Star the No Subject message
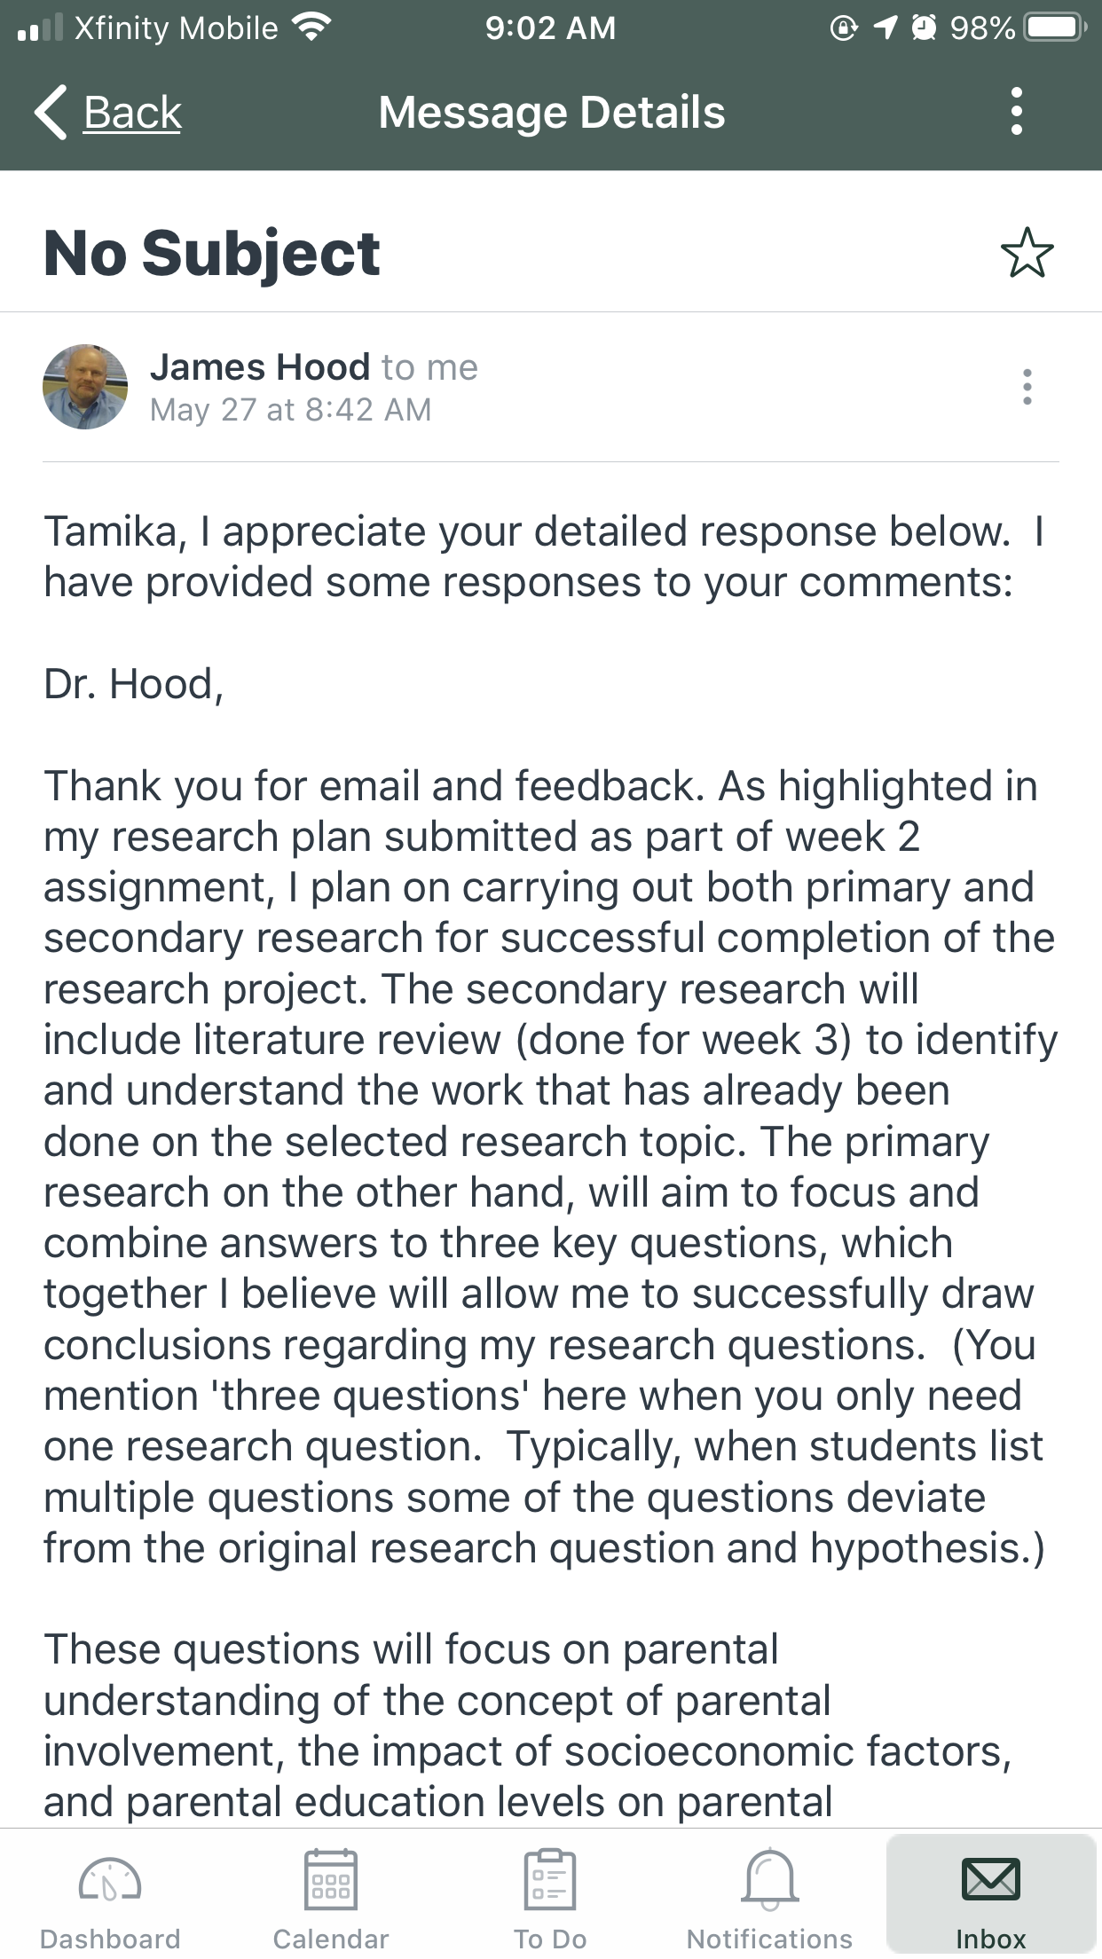 click(x=1027, y=253)
